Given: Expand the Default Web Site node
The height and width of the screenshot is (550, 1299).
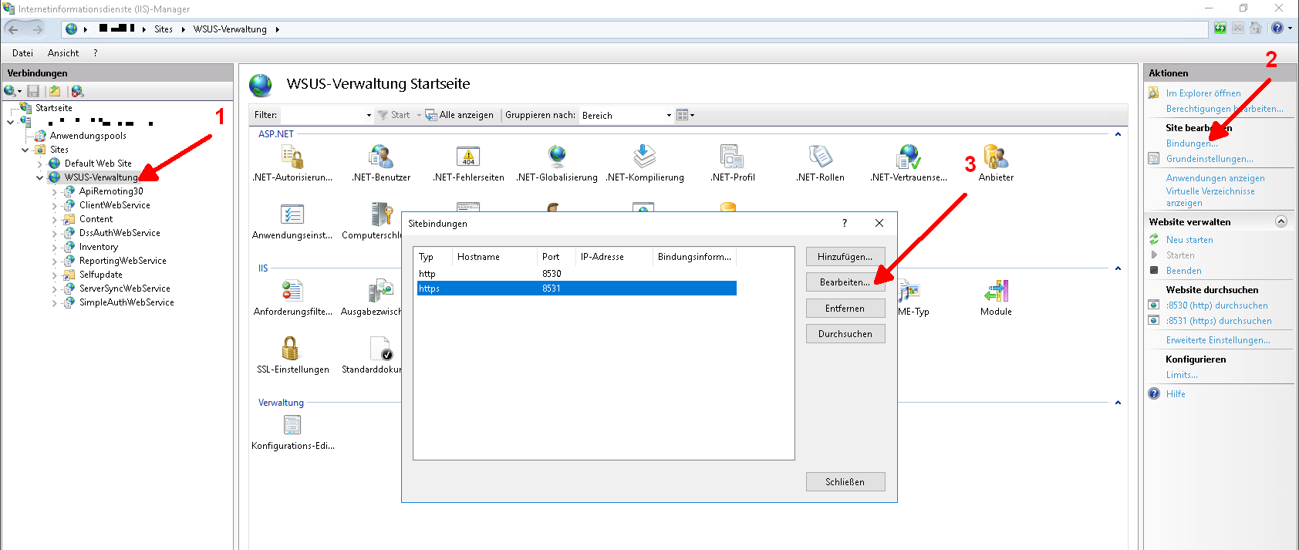Looking at the screenshot, I should pos(40,164).
